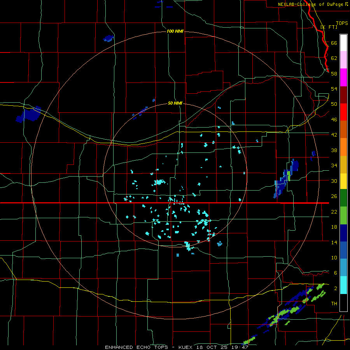
Task: Click the medium blue legend swatch
Action: [x=343, y=250]
